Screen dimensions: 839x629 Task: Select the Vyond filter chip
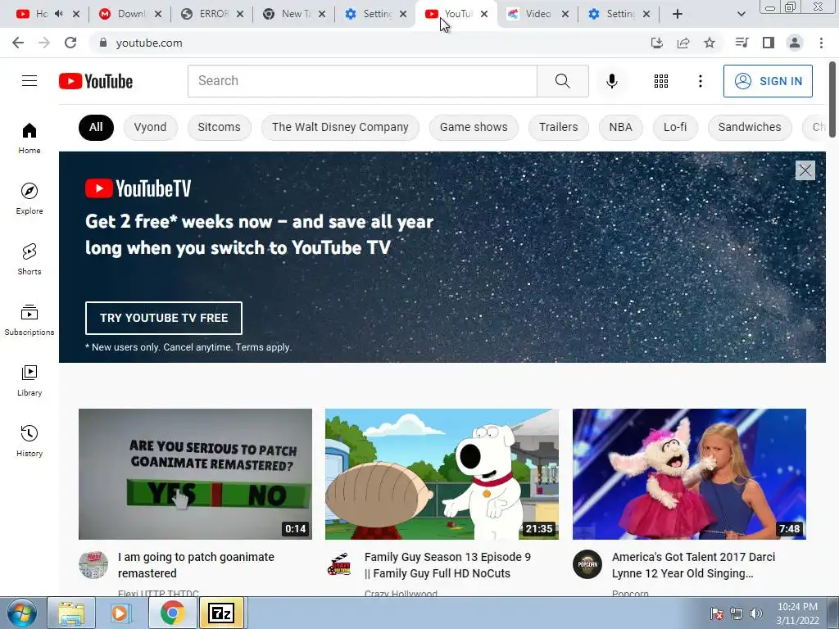coord(151,127)
